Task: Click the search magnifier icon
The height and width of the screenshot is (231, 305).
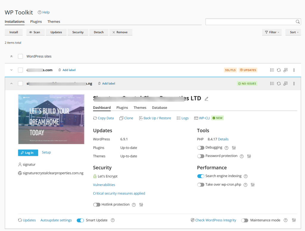Action: click(298, 22)
